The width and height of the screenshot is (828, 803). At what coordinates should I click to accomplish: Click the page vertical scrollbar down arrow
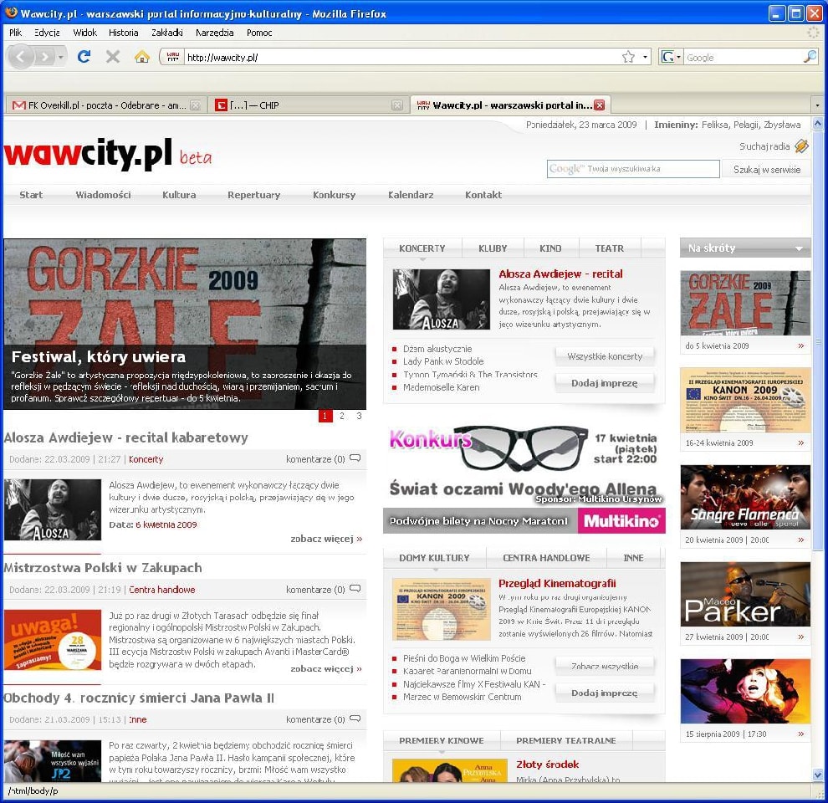(818, 775)
